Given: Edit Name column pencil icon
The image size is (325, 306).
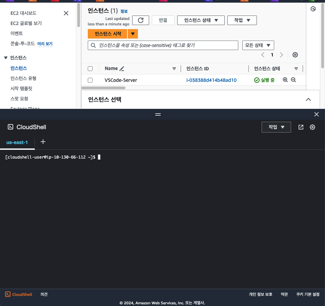Looking at the screenshot, I should [122, 69].
